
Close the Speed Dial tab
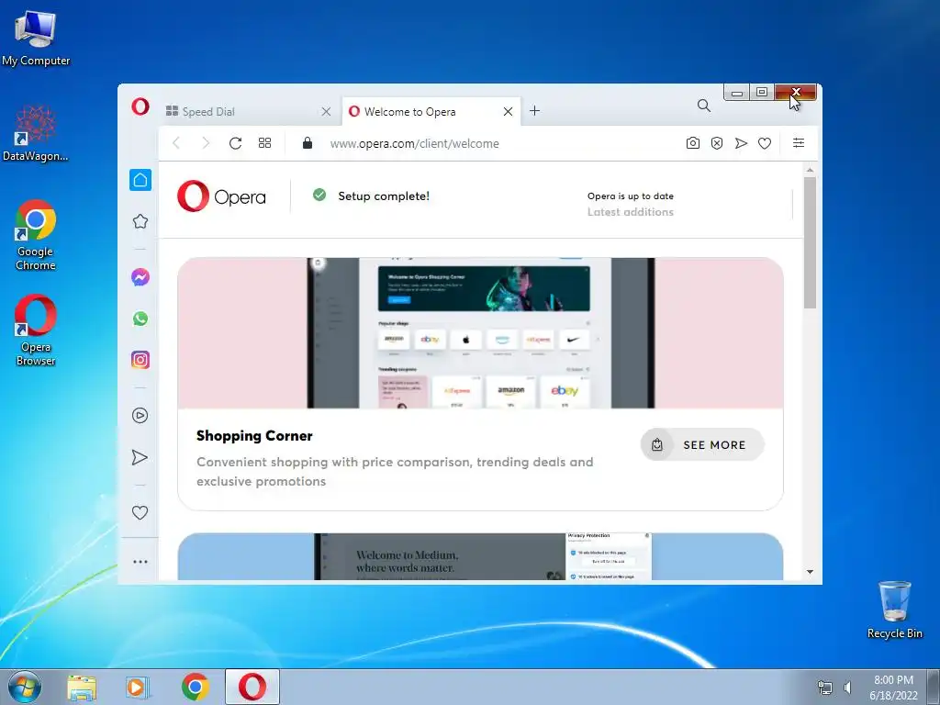326,111
